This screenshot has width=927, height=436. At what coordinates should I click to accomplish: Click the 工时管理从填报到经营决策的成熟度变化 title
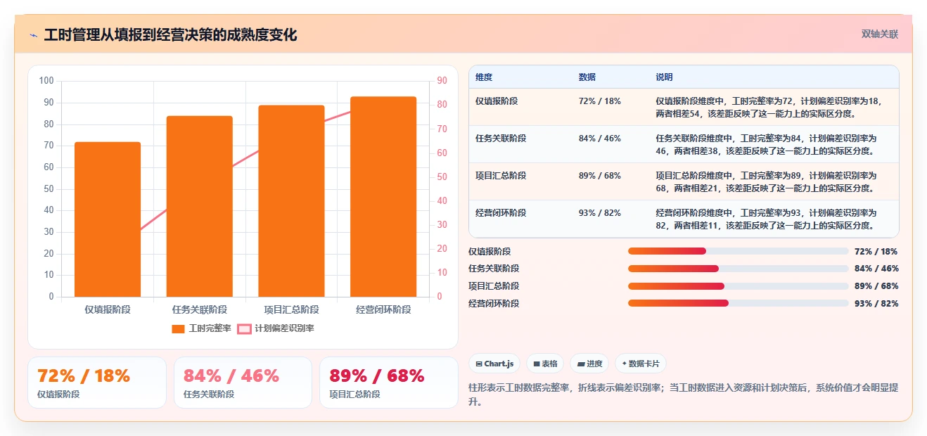click(x=170, y=34)
